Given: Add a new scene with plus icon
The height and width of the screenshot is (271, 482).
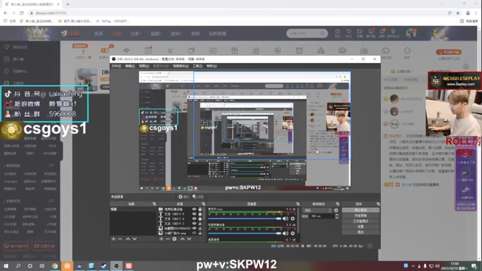Looking at the screenshot, I should (x=113, y=238).
